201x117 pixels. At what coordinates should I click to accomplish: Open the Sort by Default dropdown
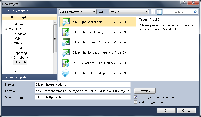[x=129, y=12]
